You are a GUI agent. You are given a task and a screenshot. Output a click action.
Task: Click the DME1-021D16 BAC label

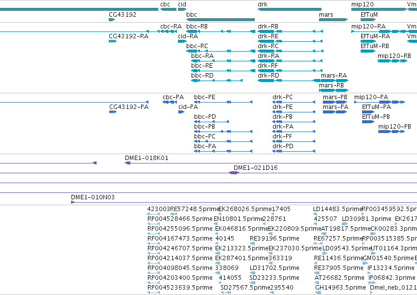255,168
